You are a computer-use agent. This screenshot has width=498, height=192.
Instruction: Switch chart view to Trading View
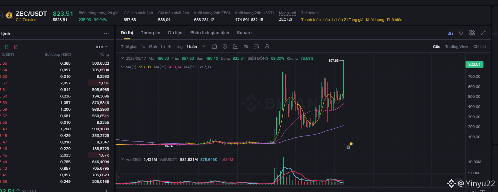point(457,47)
